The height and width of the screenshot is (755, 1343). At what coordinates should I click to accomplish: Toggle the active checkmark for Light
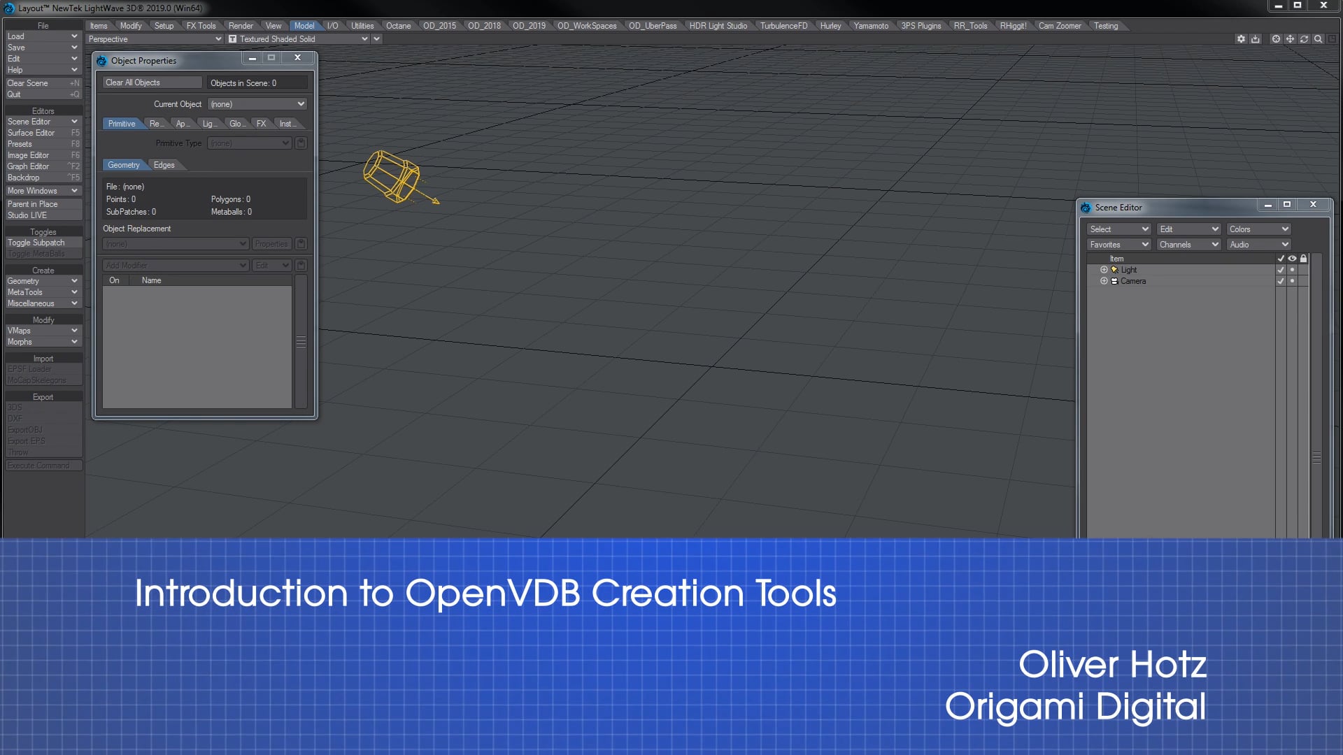[1281, 270]
